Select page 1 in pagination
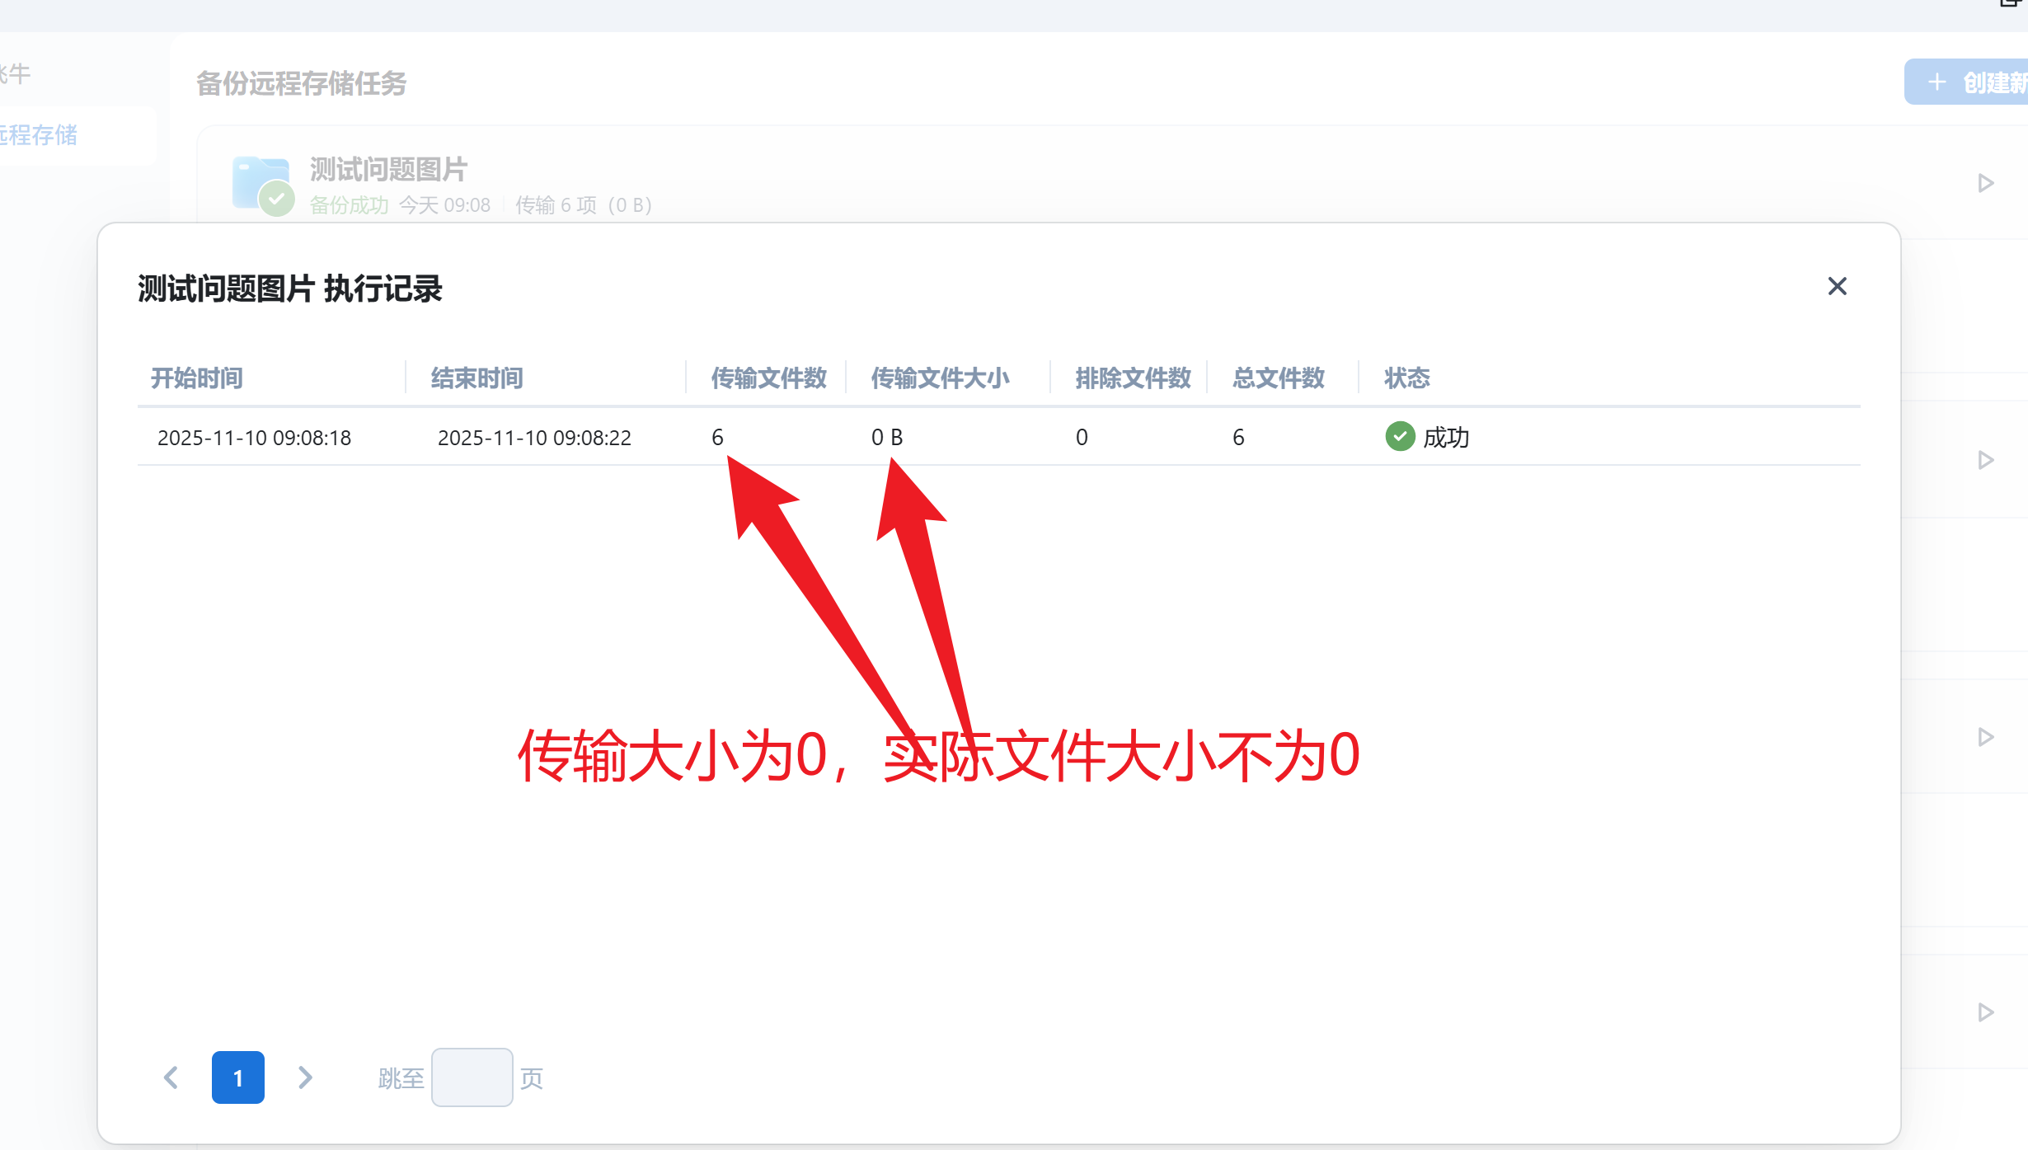Screen dimensions: 2028x1150 (x=237, y=1077)
